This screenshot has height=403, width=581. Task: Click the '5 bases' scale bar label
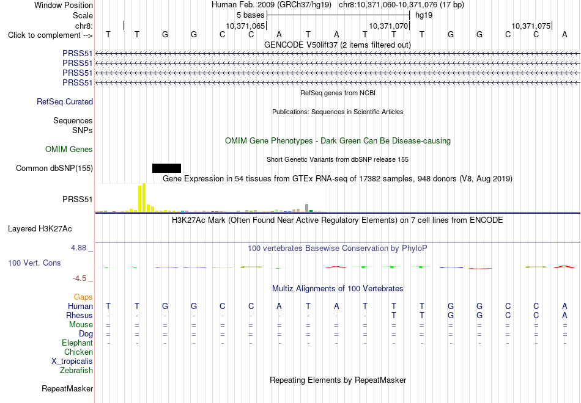pyautogui.click(x=251, y=15)
